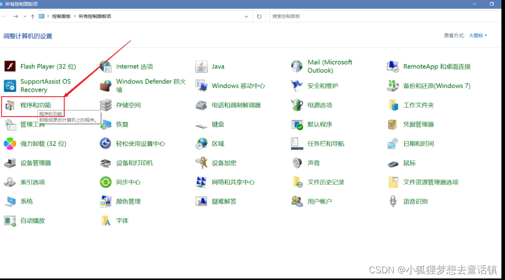Click the 强力卸载 (32 位) colorful icon

tap(10, 144)
